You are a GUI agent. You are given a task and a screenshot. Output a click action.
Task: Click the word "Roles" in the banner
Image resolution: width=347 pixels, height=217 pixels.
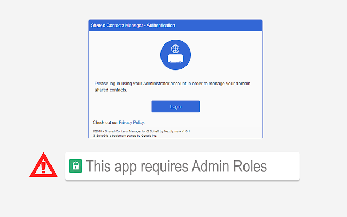coord(250,166)
